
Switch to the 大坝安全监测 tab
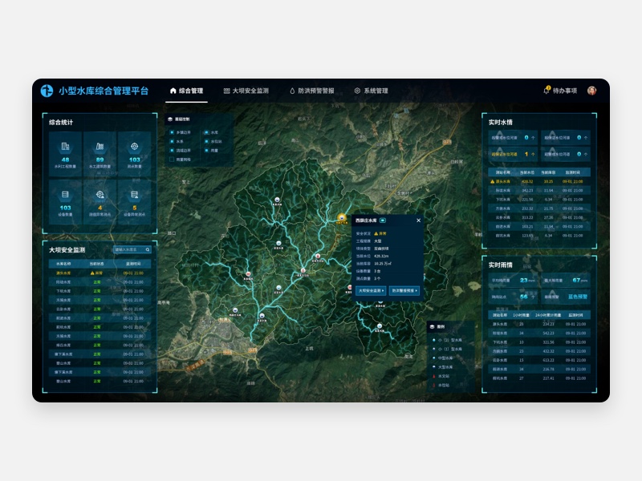tap(246, 91)
